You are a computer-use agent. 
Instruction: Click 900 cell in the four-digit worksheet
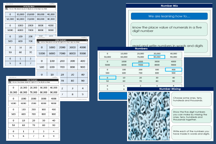[83, 67]
